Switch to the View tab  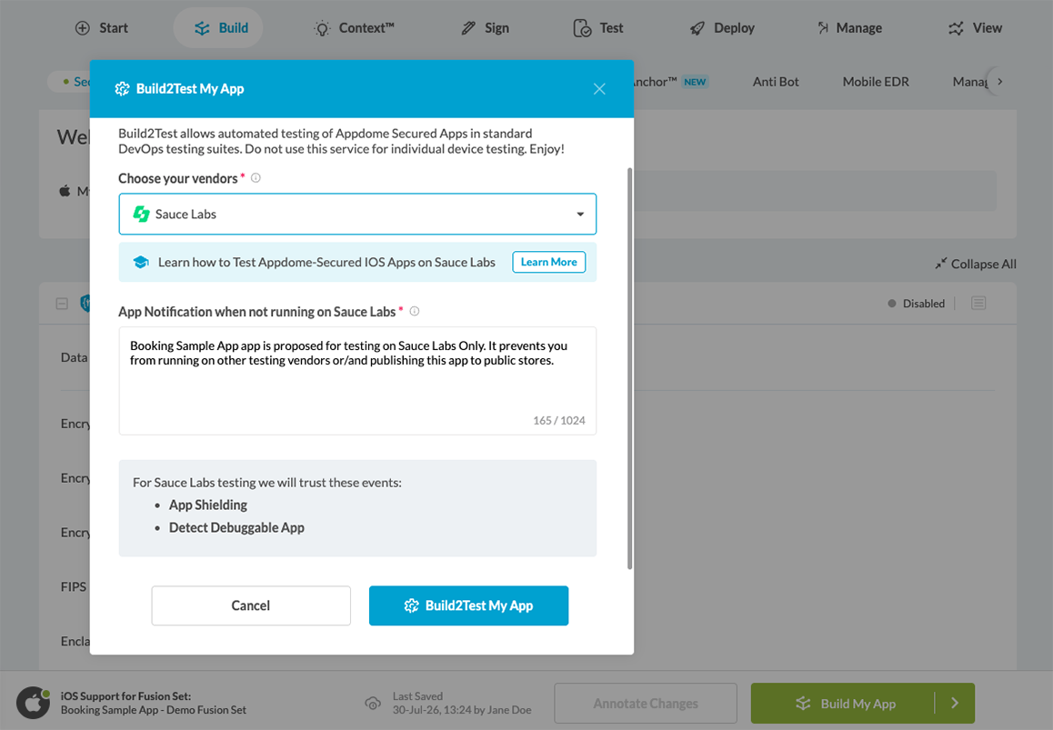(975, 28)
